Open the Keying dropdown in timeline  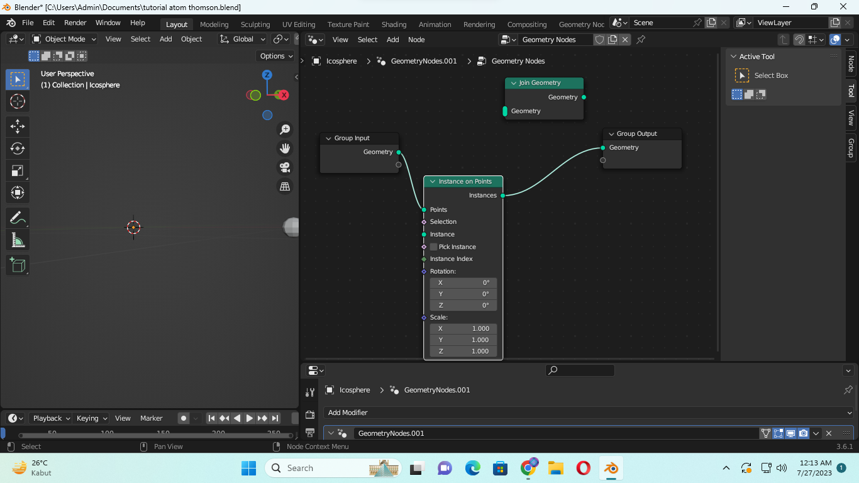click(x=91, y=418)
